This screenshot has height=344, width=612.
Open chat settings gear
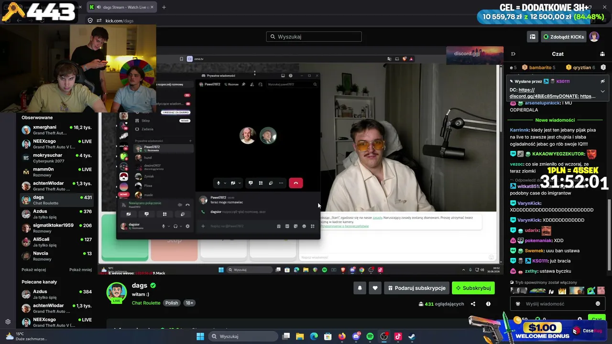(x=580, y=319)
